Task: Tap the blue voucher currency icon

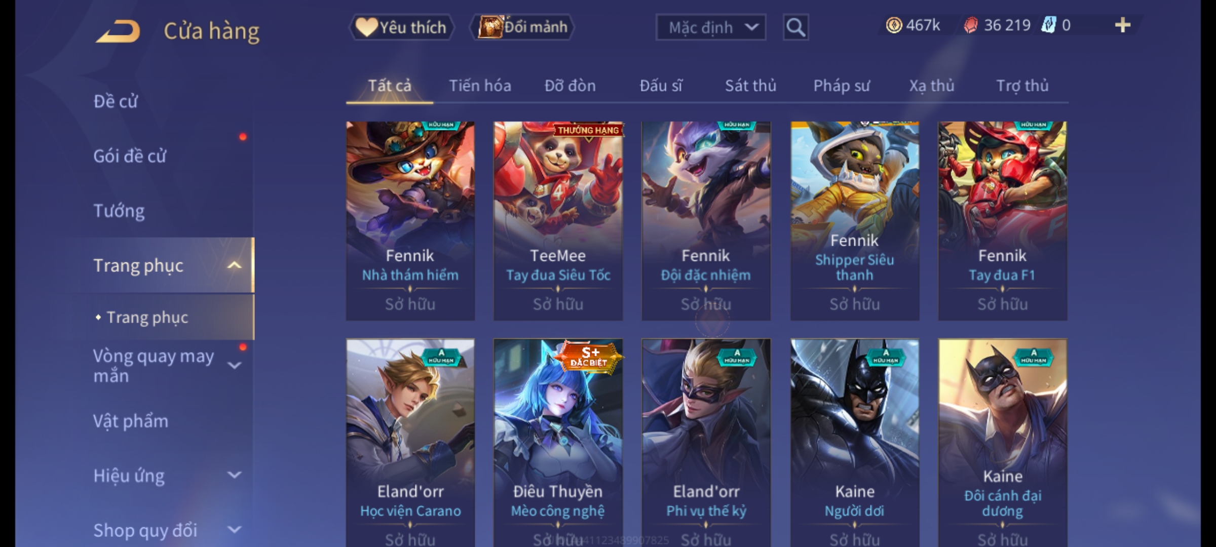Action: coord(1048,25)
